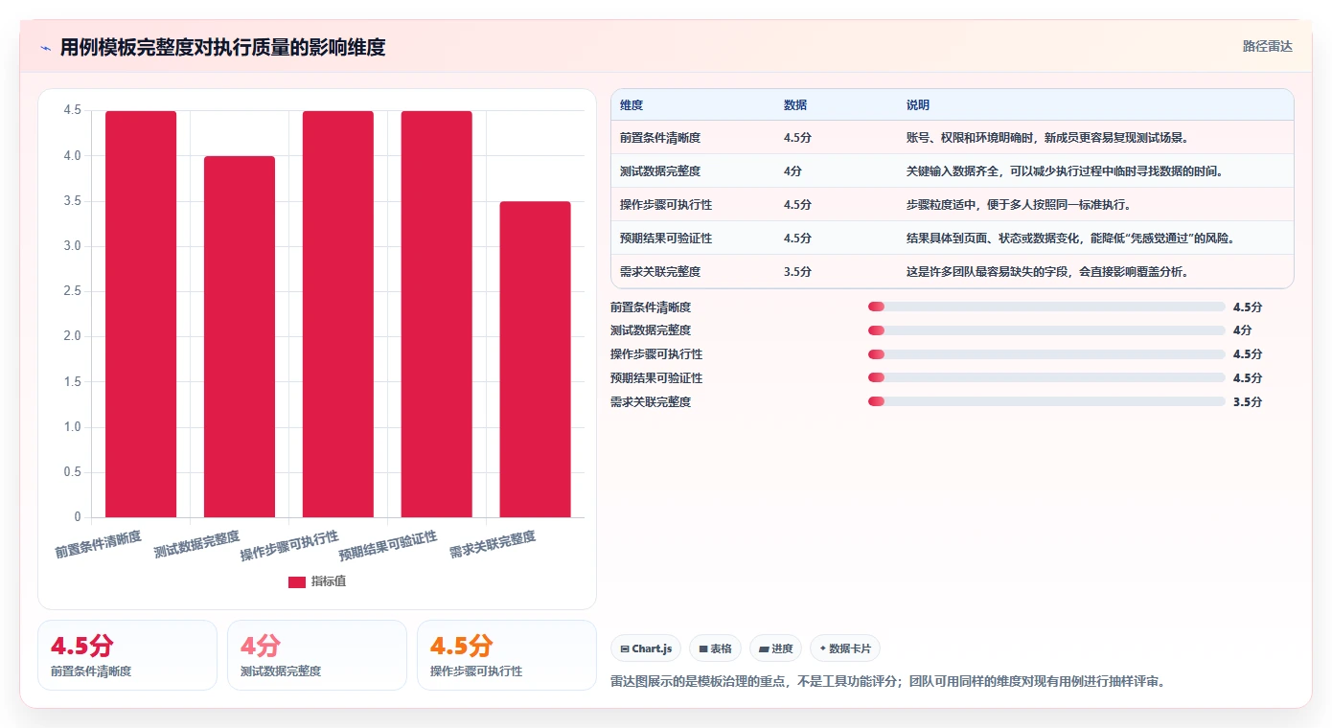Click the 3.5分 value in the table
The width and height of the screenshot is (1332, 728).
tap(797, 271)
